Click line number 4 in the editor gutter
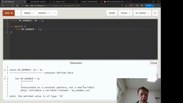This screenshot has height=103, width=183. click(x=7, y=29)
